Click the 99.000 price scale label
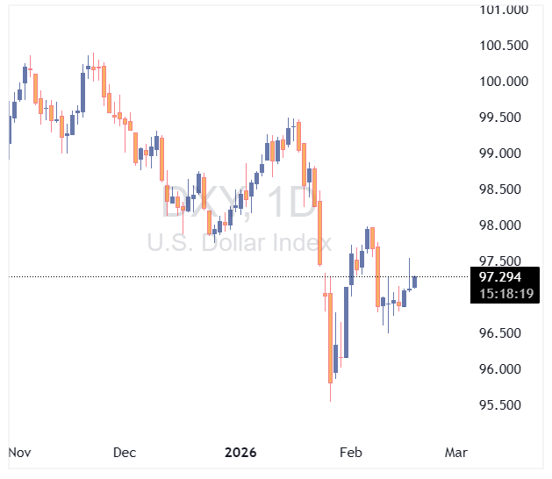Screen dimensions: 552x479 click(x=504, y=154)
